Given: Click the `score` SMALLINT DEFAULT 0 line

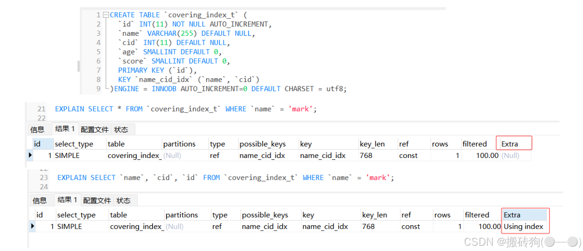Looking at the screenshot, I should [174, 61].
